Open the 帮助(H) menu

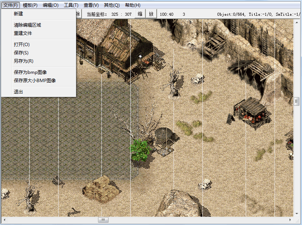pyautogui.click(x=133, y=5)
